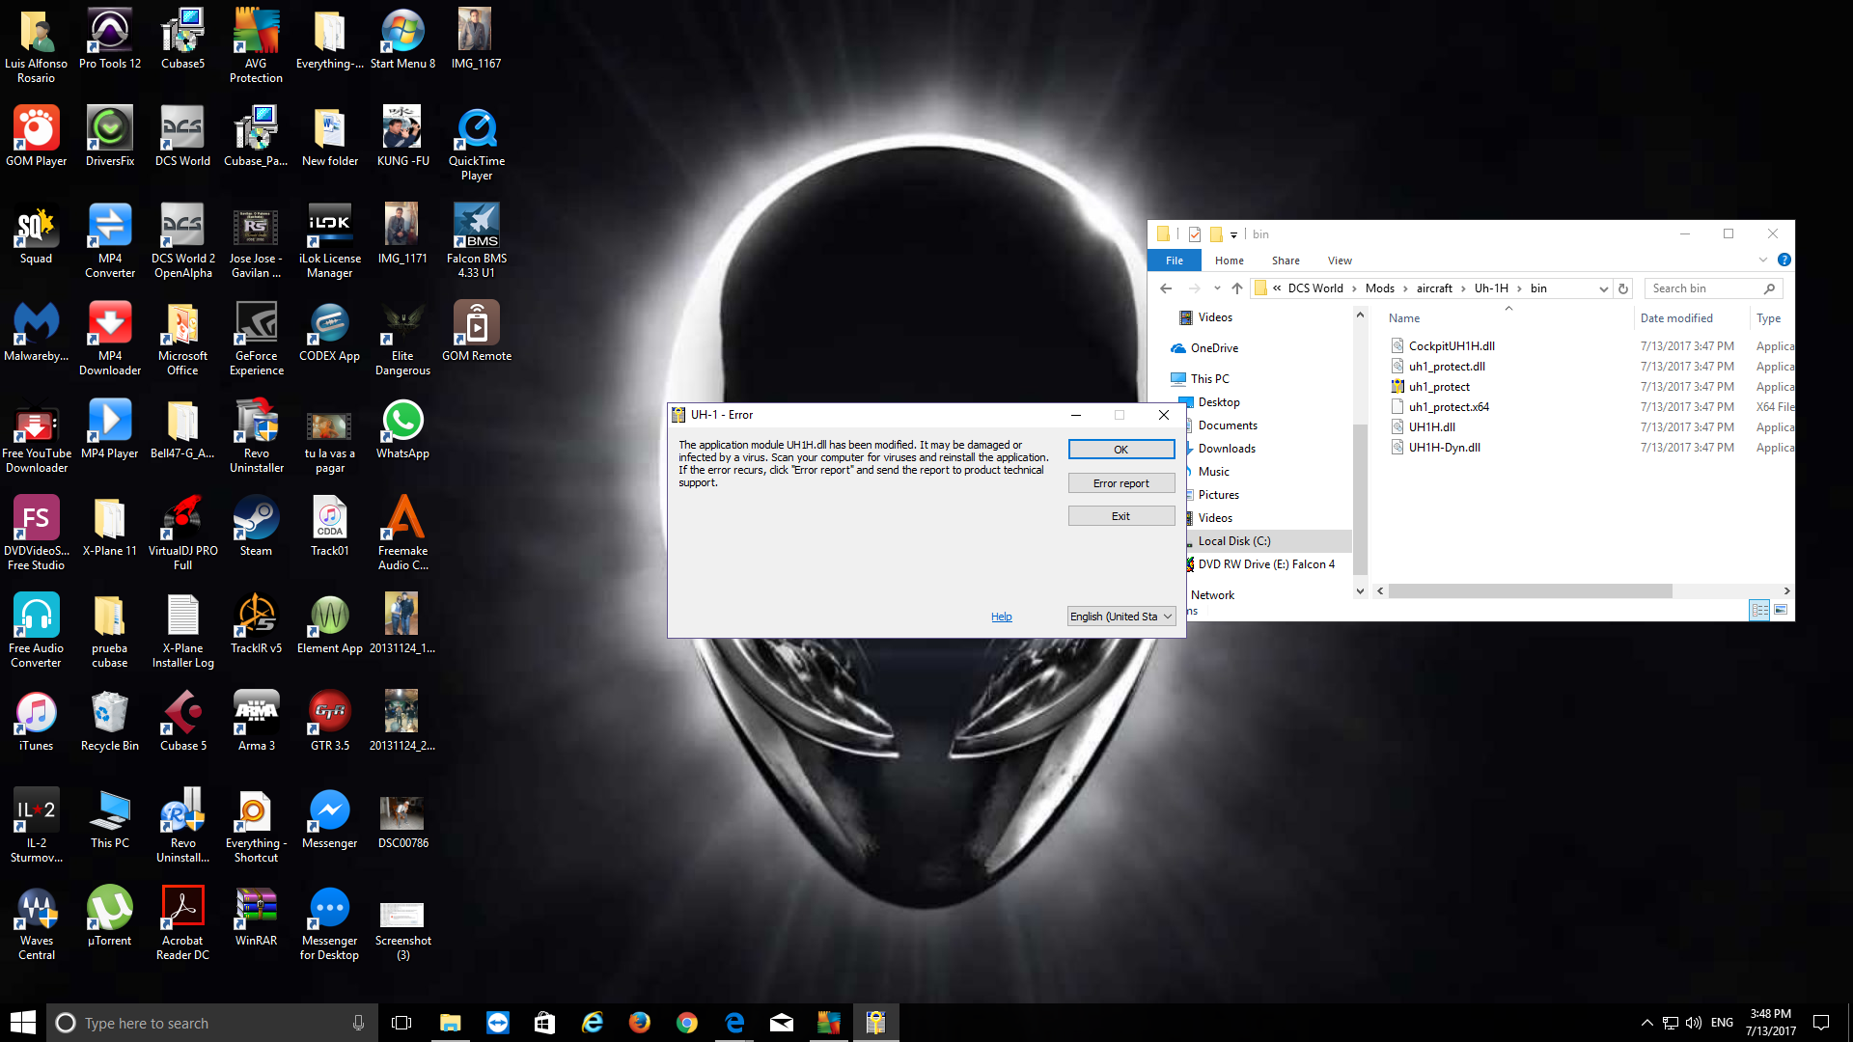1853x1042 pixels.
Task: Select the Acrobat Reader DC icon
Action: pyautogui.click(x=182, y=922)
